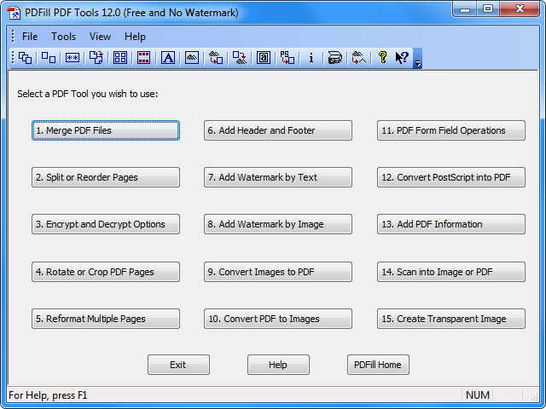Click the NUM status bar indicator
This screenshot has width=546, height=409.
pyautogui.click(x=478, y=395)
